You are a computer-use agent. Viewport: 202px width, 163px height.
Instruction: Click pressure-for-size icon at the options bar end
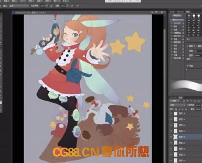(x=77, y=6)
